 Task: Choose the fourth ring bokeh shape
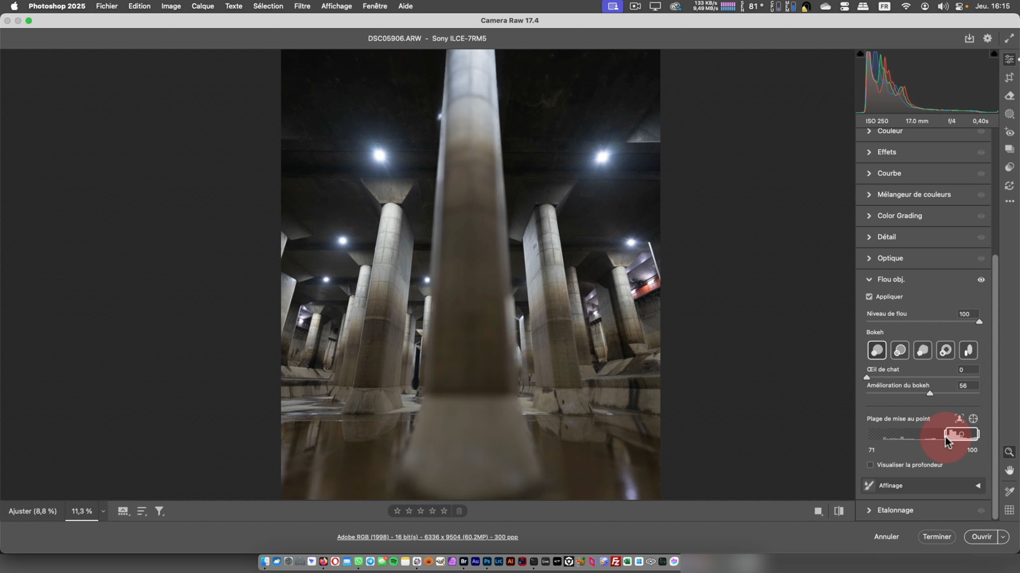tap(946, 350)
